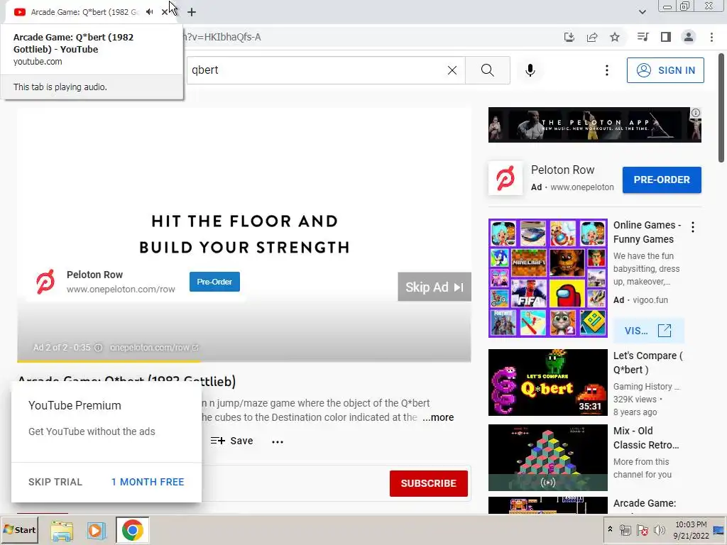727x545 pixels.
Task: Click the 35:31 duration badge
Action: [x=590, y=407]
